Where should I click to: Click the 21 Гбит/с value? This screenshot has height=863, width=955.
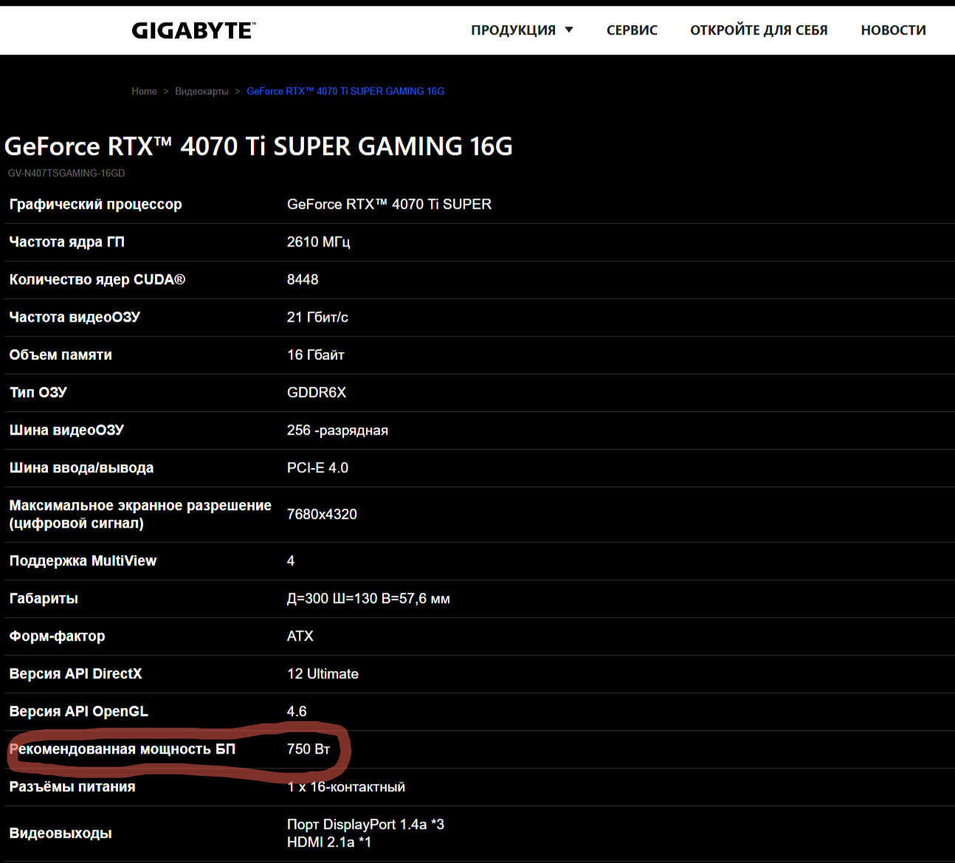(x=317, y=317)
